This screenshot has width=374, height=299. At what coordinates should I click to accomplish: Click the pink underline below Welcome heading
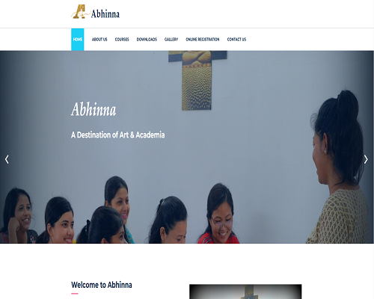75,294
